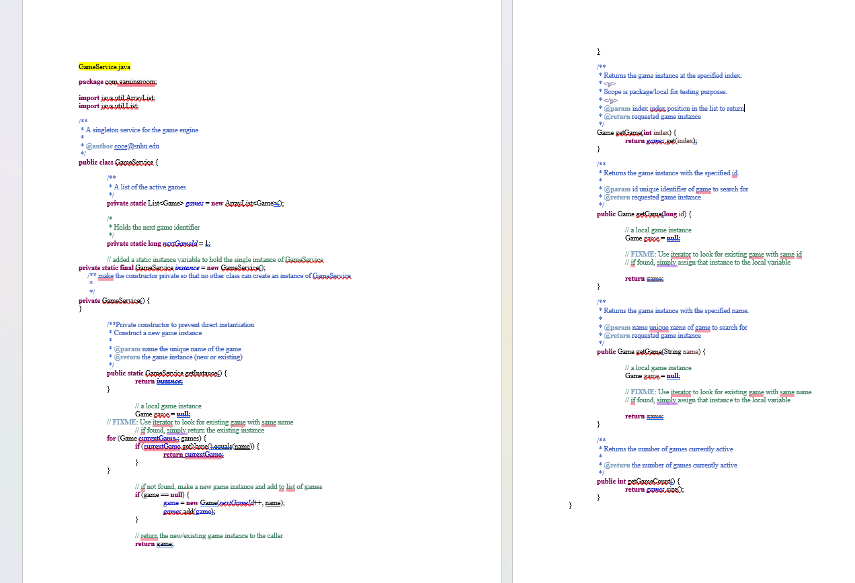Click the import java.util.ArrayList statement
Image resolution: width=855 pixels, height=583 pixels.
(x=117, y=97)
